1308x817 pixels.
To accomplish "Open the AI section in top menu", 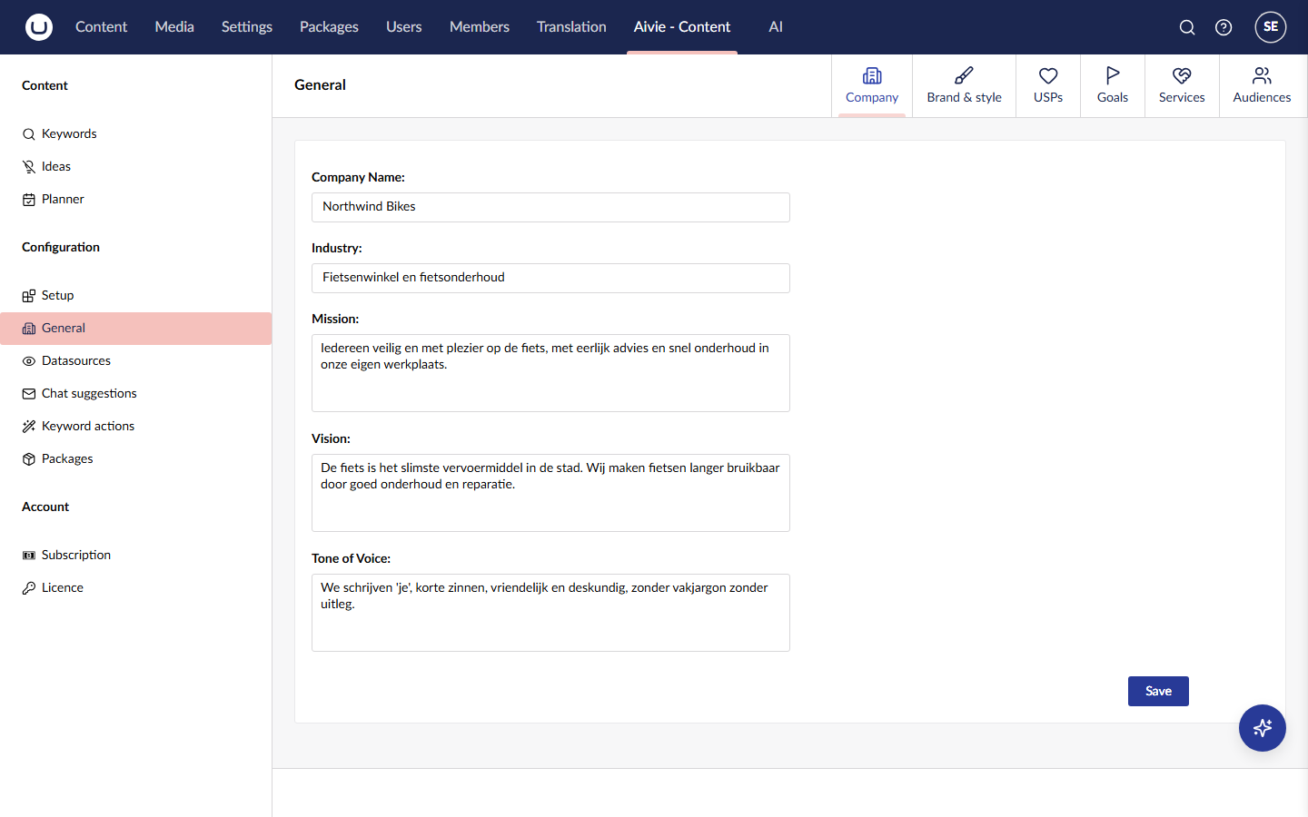I will click(x=776, y=27).
